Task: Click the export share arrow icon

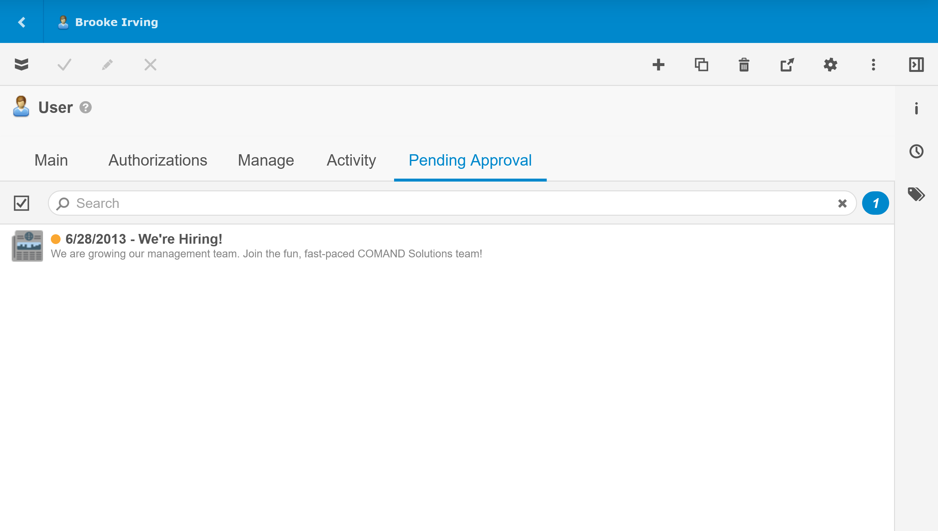Action: click(x=787, y=64)
